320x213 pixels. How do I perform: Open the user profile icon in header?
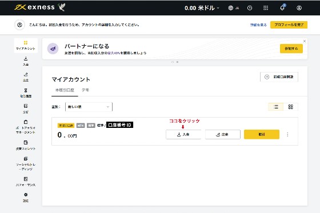point(299,8)
